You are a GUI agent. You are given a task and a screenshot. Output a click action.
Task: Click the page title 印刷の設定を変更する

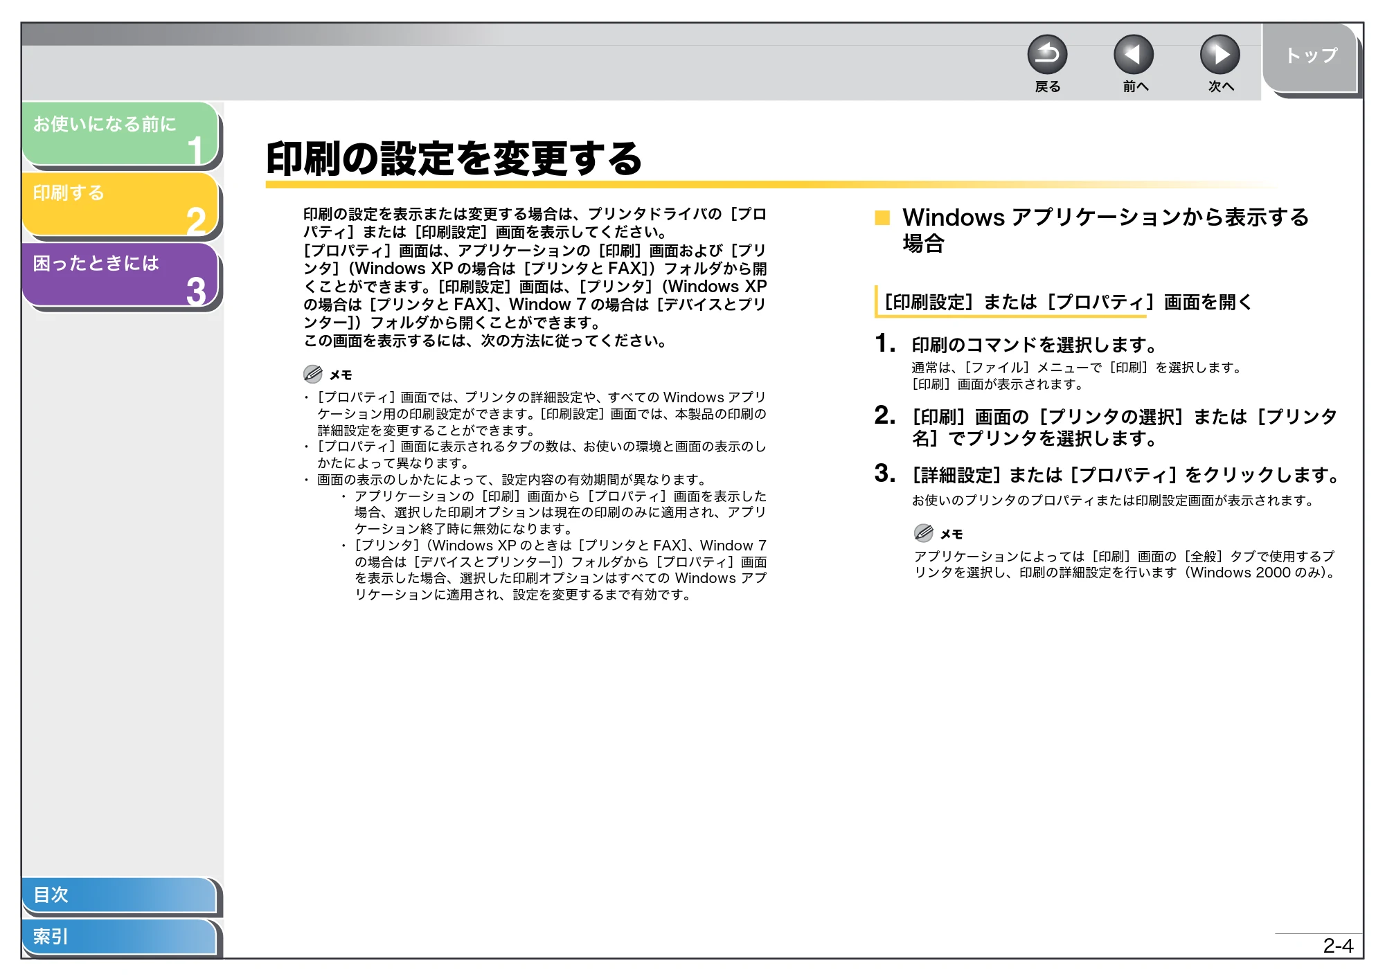454,159
